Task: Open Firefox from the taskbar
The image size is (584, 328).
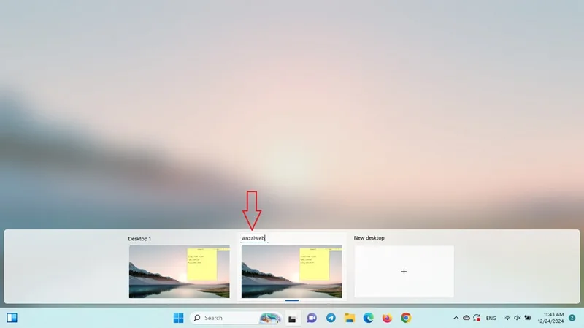Action: click(x=387, y=318)
